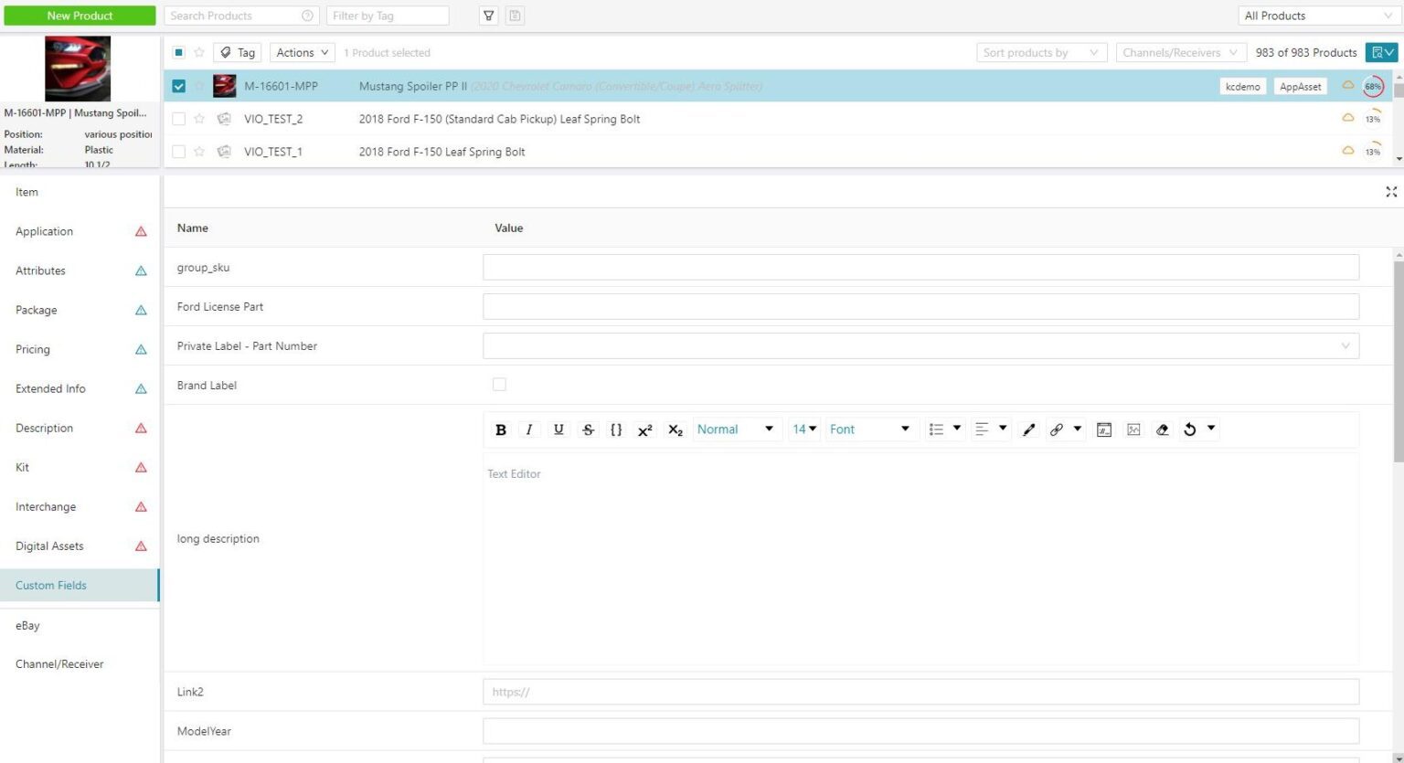The height and width of the screenshot is (763, 1404).
Task: Star the VIO_TEST_2 product as favorite
Action: click(x=199, y=118)
